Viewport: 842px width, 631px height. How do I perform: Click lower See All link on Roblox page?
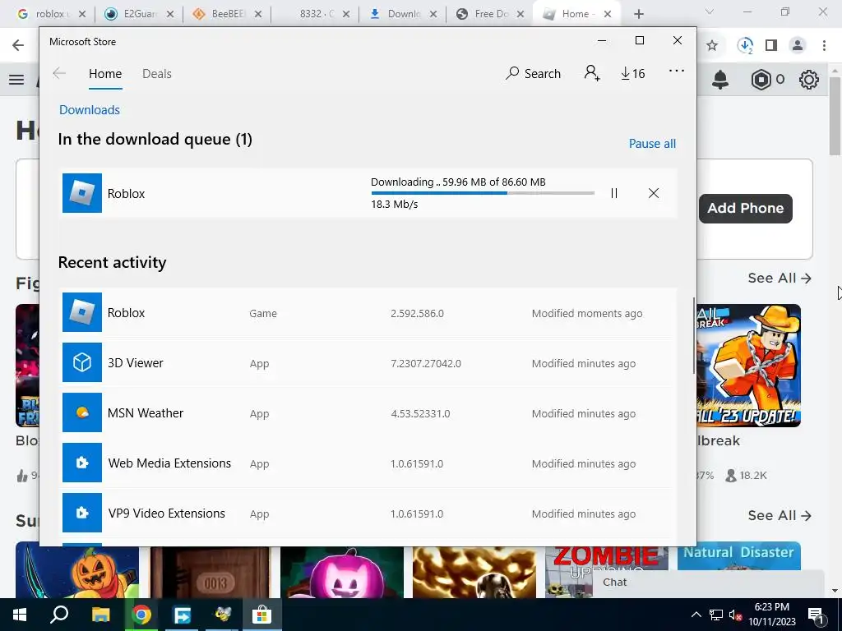click(780, 516)
